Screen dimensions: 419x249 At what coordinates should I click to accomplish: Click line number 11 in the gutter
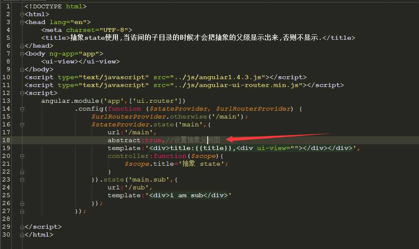[6, 85]
